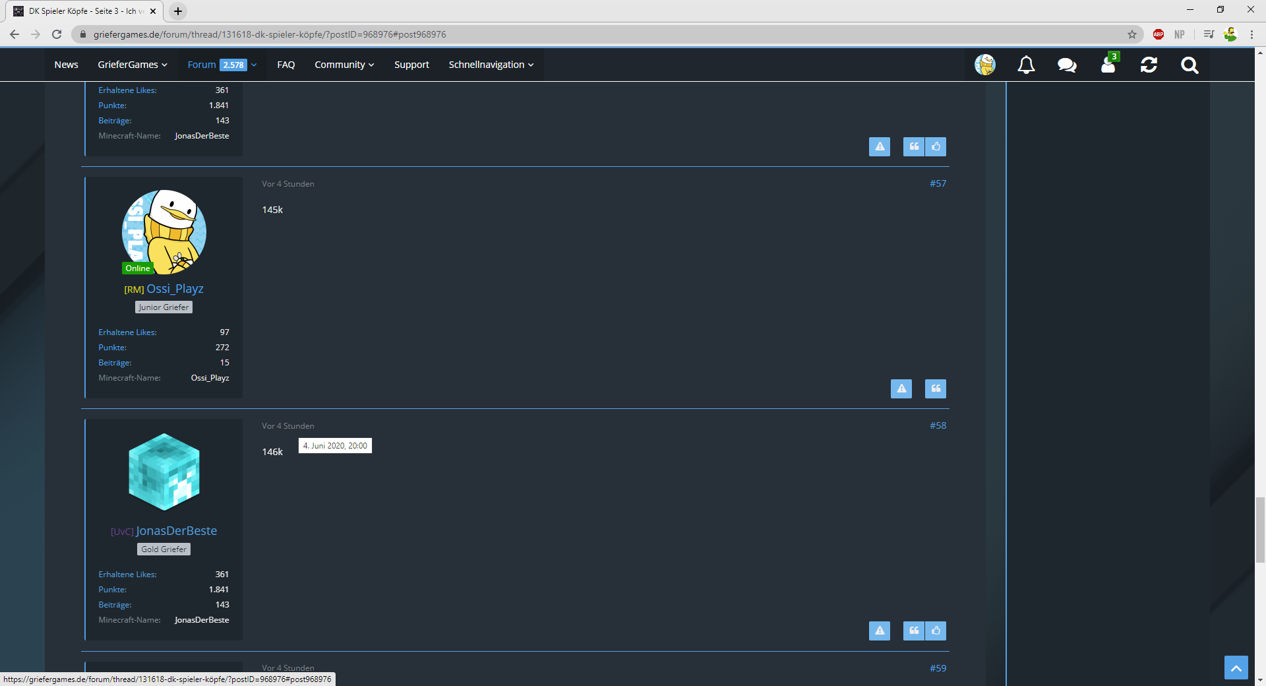Screen dimensions: 1266x686
Task: Quote post #57 from Ossi_Playz
Action: pyautogui.click(x=936, y=389)
